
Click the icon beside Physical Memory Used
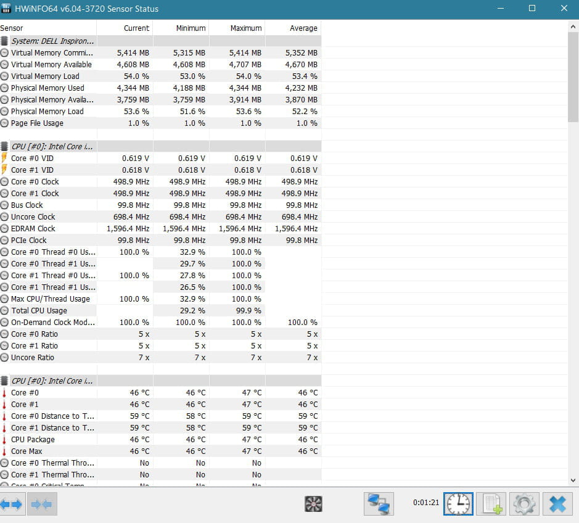coord(4,88)
